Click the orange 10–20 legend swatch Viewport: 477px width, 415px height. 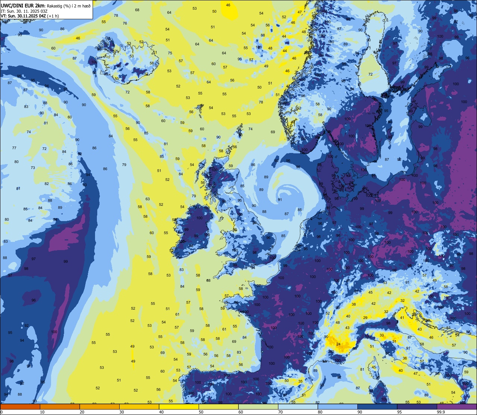point(60,406)
